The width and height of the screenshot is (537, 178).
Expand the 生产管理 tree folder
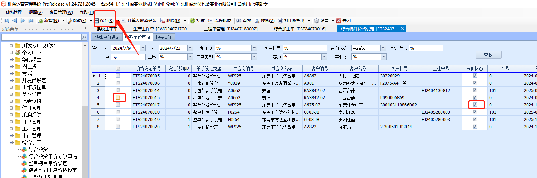pos(11,135)
